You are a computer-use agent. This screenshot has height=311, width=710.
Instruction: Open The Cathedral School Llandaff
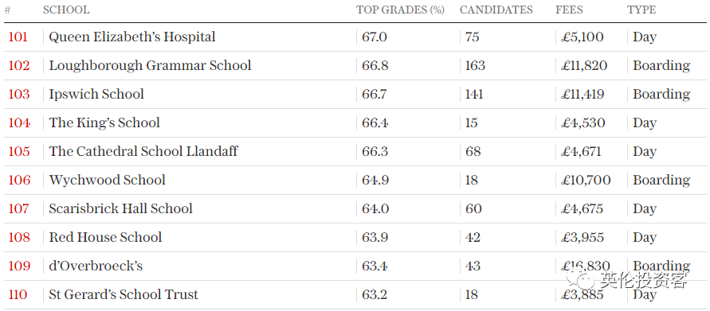click(143, 151)
